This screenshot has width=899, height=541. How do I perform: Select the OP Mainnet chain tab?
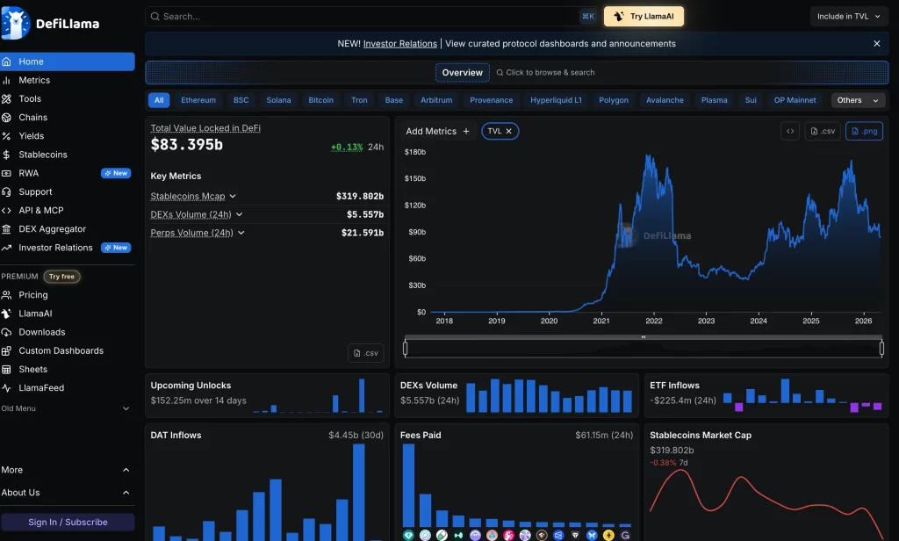coord(795,100)
